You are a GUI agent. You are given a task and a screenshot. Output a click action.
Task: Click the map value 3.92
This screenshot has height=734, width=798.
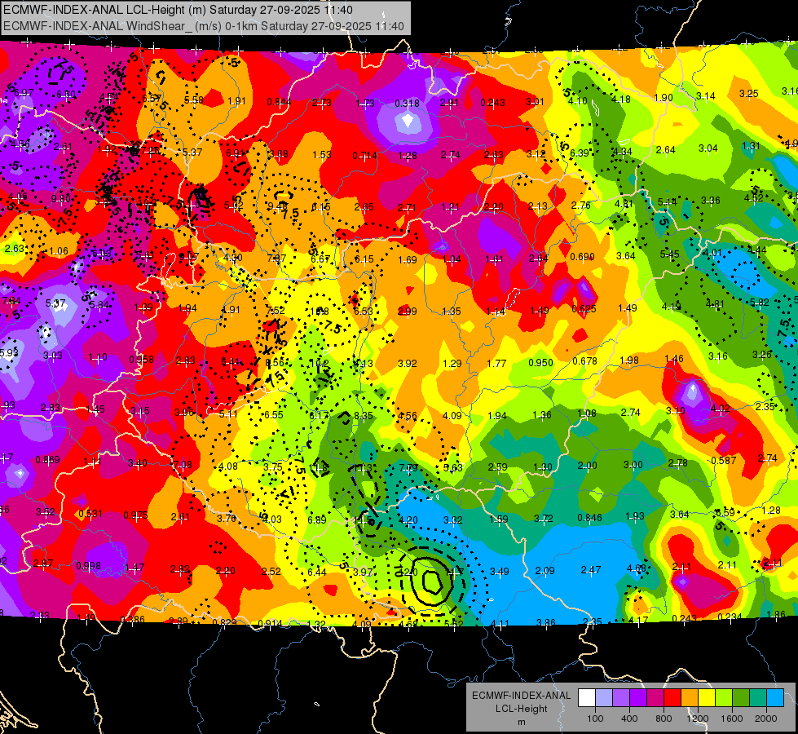coord(407,364)
